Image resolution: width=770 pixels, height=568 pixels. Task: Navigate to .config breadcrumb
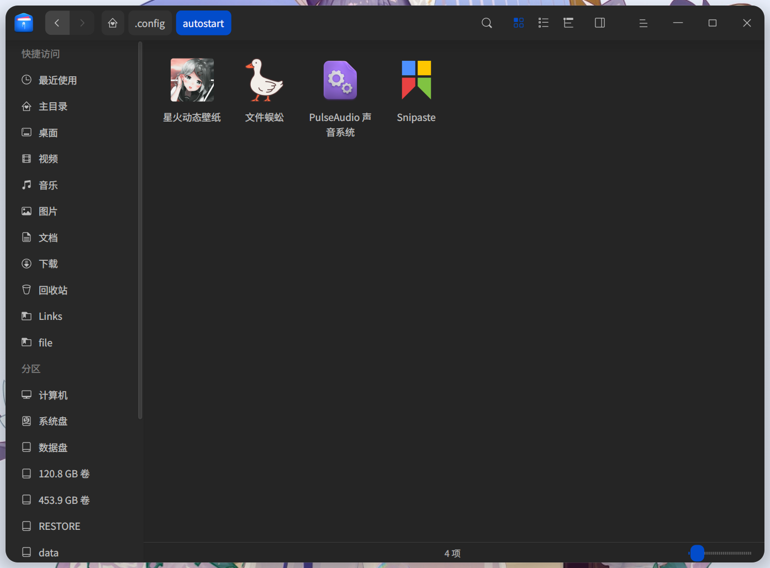coord(150,23)
